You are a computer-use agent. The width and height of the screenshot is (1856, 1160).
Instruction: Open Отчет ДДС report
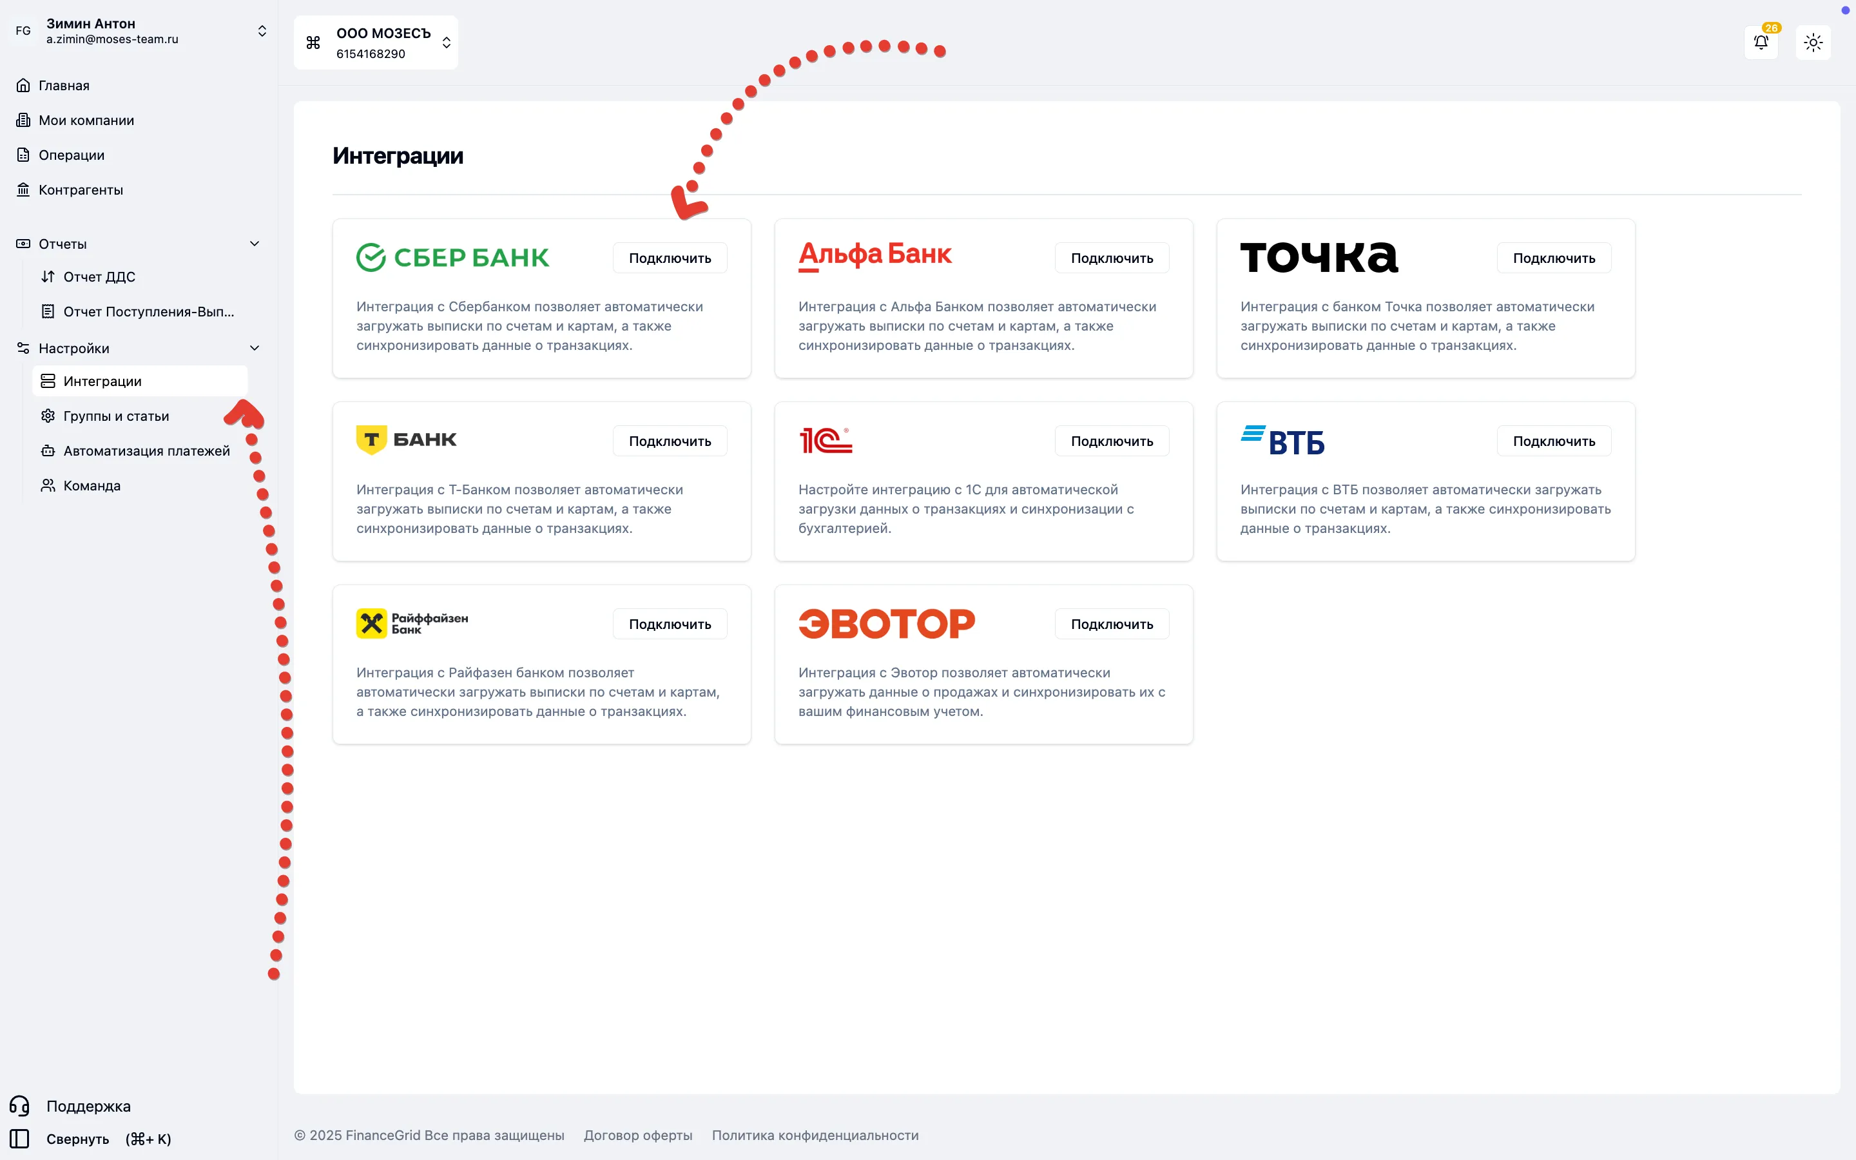coord(140,277)
